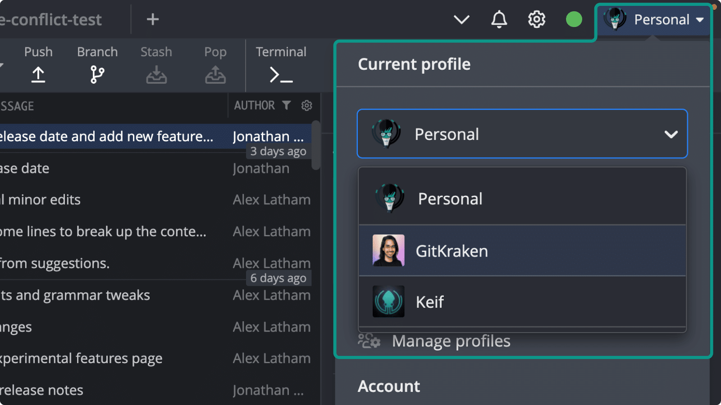
Task: Switch to the GitKraken profile
Action: 522,251
